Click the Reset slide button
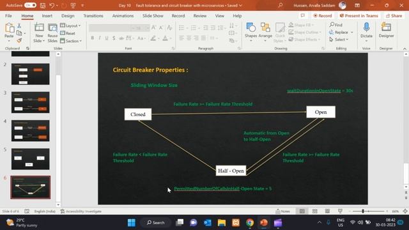 tap(68, 33)
